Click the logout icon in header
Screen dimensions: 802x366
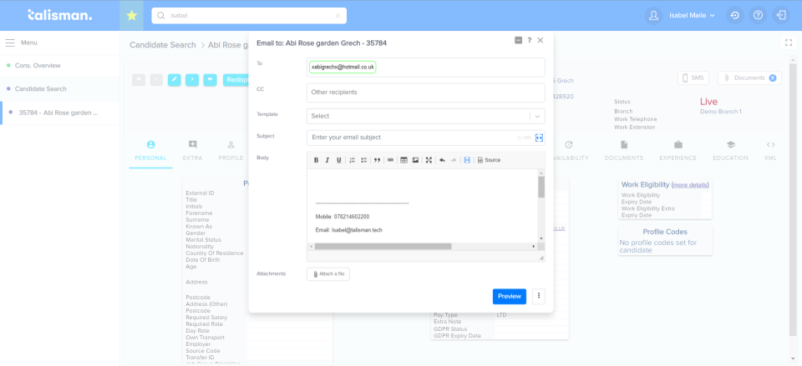(781, 15)
